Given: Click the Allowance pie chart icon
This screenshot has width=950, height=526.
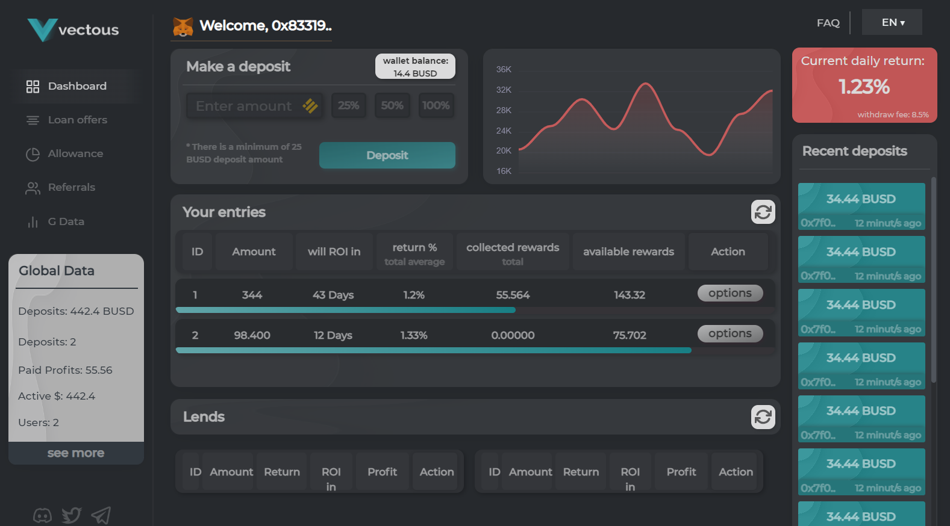Looking at the screenshot, I should click(x=33, y=154).
